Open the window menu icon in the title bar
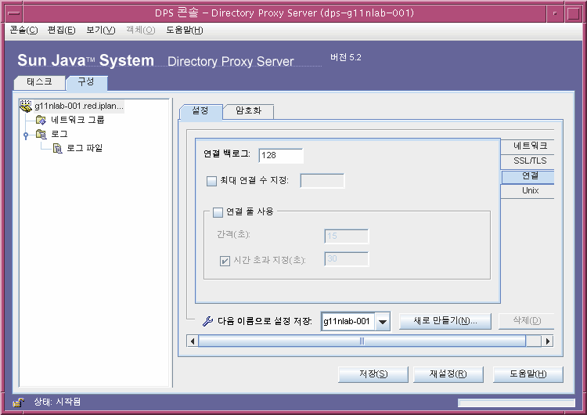This screenshot has width=587, height=415. pyautogui.click(x=14, y=13)
